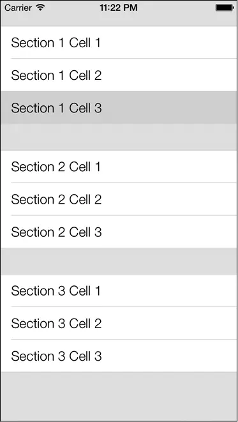Tap the 11:22 PM clock
Image resolution: width=238 pixels, height=422 pixels.
coord(119,8)
